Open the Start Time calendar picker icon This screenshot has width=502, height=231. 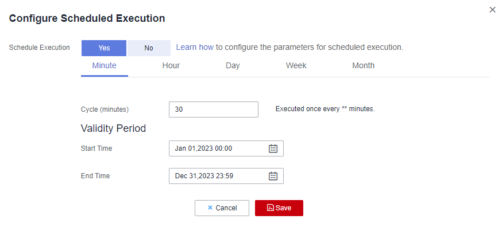click(273, 148)
